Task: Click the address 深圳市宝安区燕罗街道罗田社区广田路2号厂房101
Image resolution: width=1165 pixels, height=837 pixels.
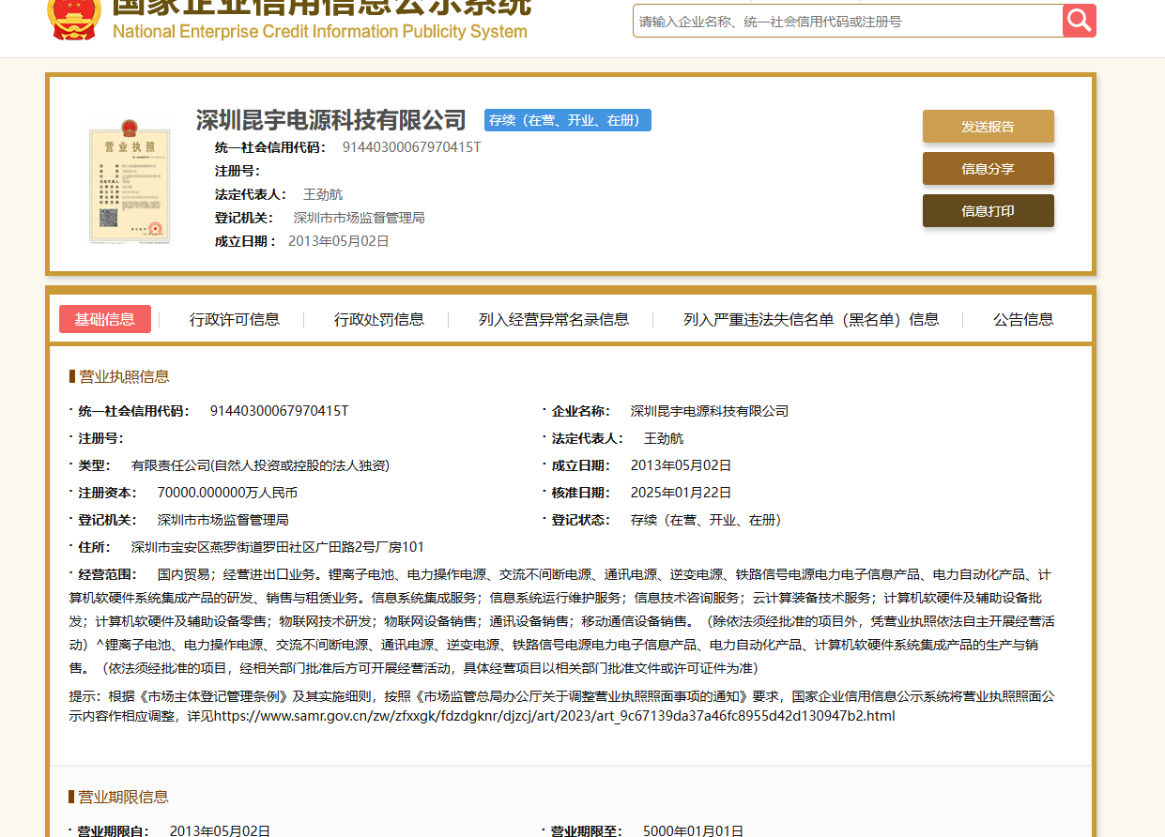Action: (x=278, y=547)
